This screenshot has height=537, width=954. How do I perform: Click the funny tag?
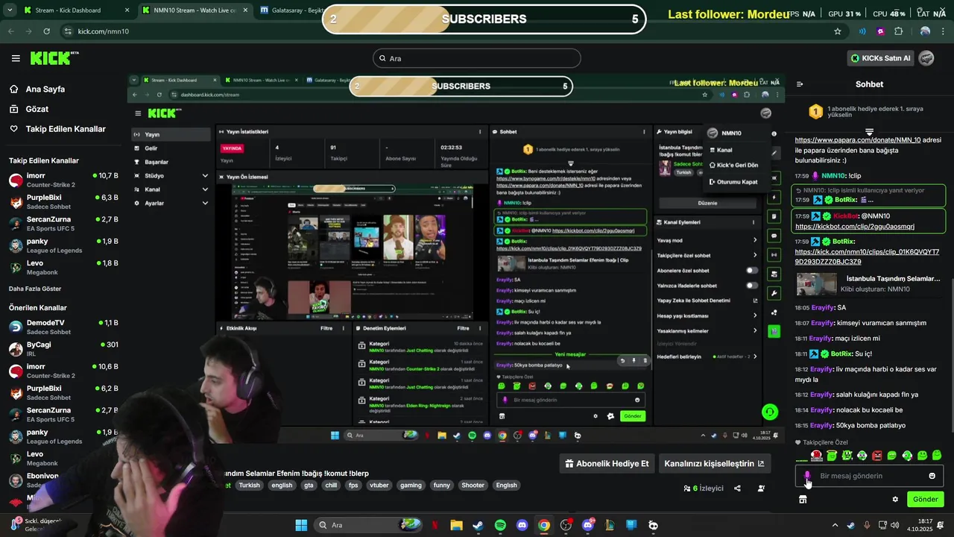tap(442, 485)
